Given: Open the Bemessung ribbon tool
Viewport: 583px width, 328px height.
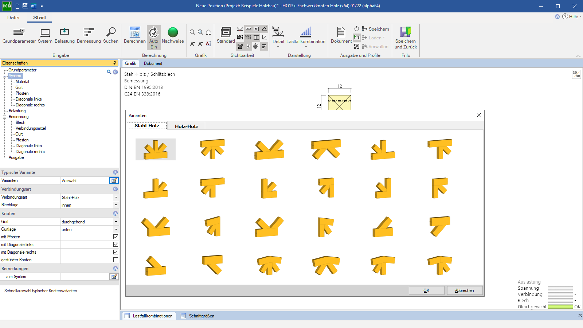Looking at the screenshot, I should (x=89, y=36).
